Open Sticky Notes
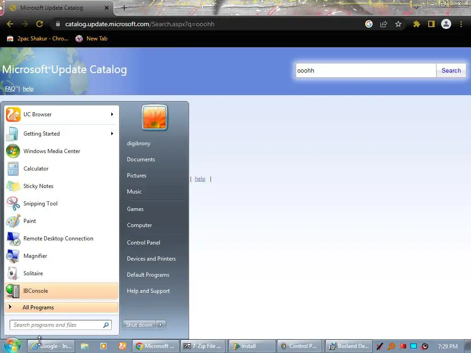 point(62,186)
